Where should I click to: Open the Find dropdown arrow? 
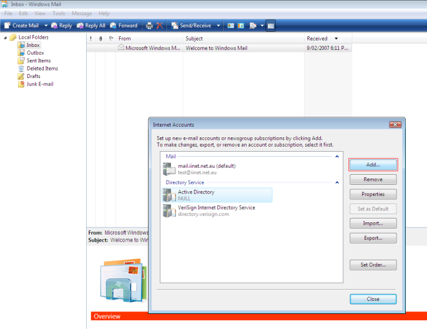tap(262, 26)
